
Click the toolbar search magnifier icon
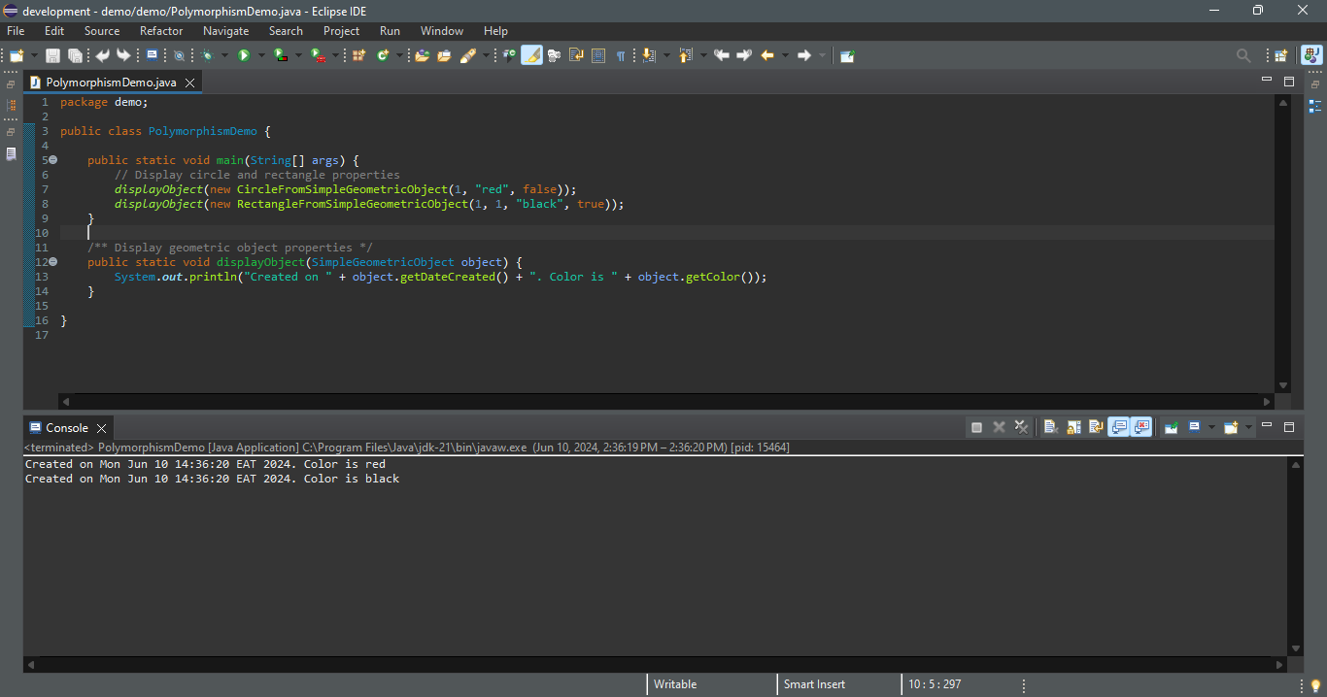point(1243,55)
